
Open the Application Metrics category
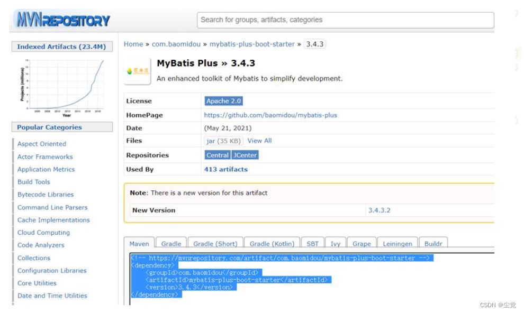(46, 169)
